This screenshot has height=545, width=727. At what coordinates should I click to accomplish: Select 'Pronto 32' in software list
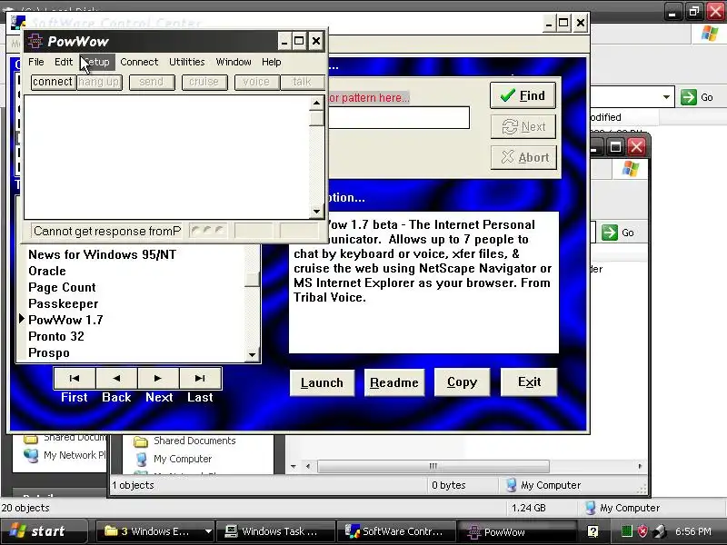click(56, 336)
